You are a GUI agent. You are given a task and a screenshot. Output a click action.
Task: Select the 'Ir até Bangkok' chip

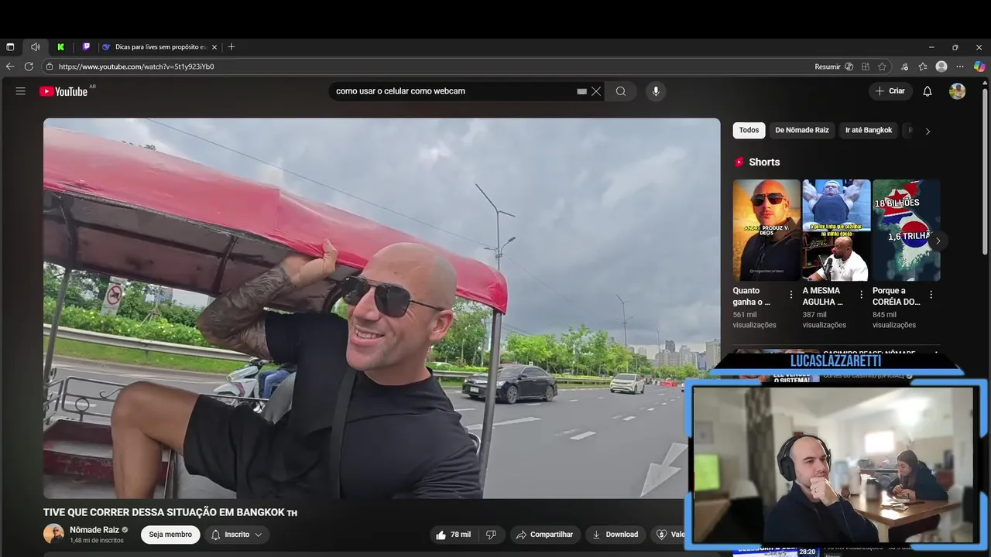point(869,131)
